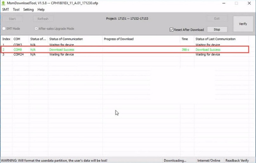Click the MsmDownloadTool green title bar icon

[3, 3]
